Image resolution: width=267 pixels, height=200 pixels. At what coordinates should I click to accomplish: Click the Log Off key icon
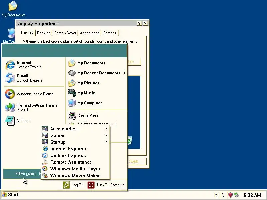coord(66,185)
